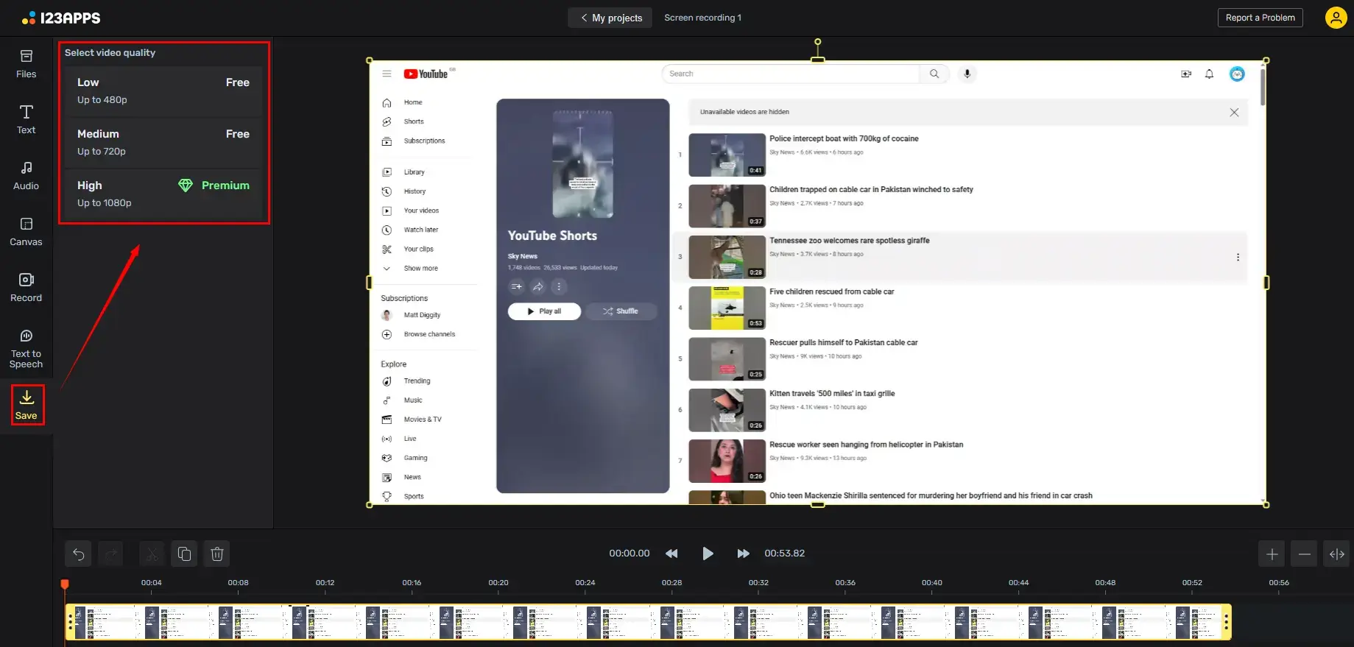
Task: Click the clip's left trim handle
Action: (x=70, y=622)
